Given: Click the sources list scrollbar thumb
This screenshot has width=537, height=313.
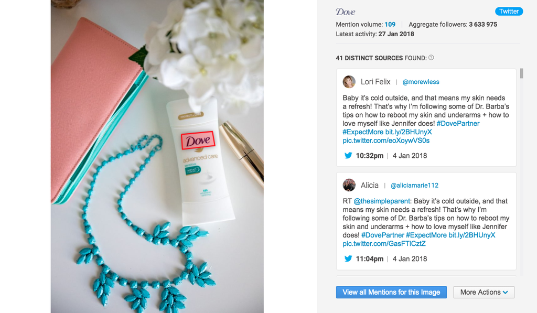Looking at the screenshot, I should point(521,73).
